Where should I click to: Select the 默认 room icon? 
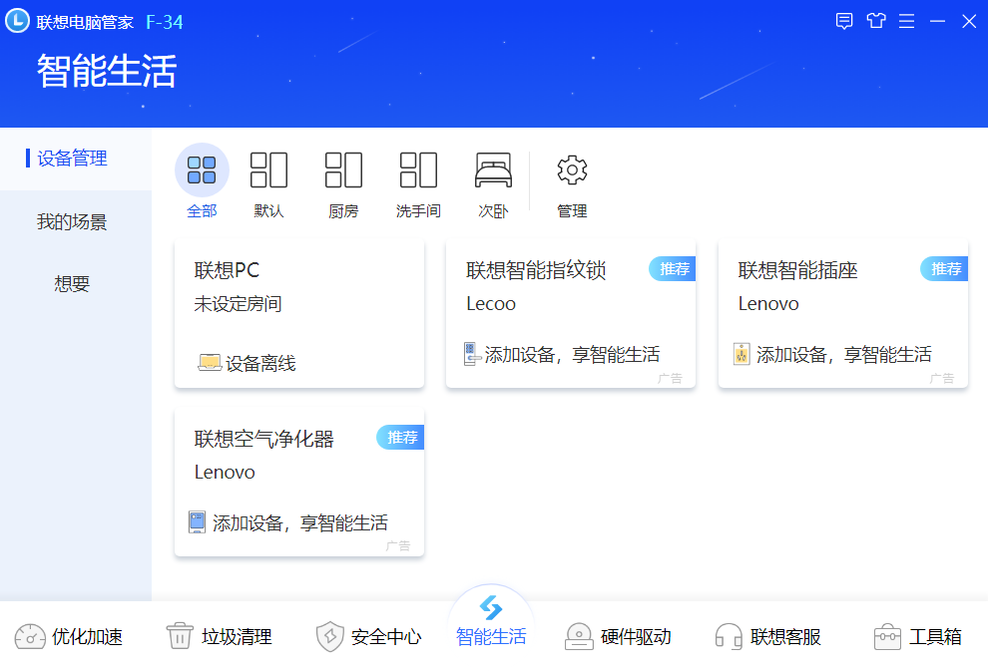point(269,169)
